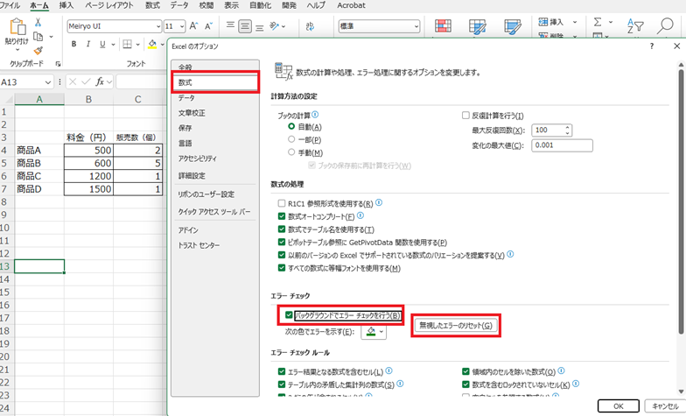Image resolution: width=686 pixels, height=416 pixels.
Task: Open the 挿入 ribbon tab
Action: 66,5
